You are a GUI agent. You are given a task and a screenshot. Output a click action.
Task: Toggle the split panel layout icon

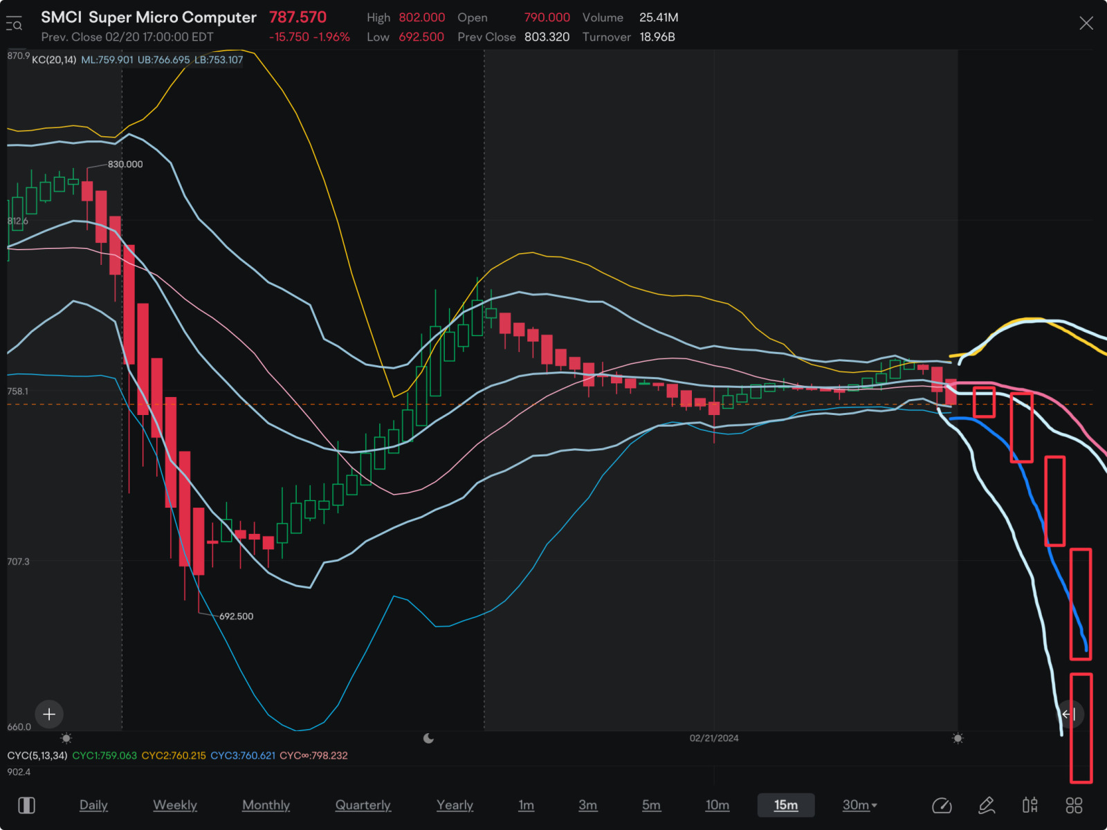click(x=27, y=805)
